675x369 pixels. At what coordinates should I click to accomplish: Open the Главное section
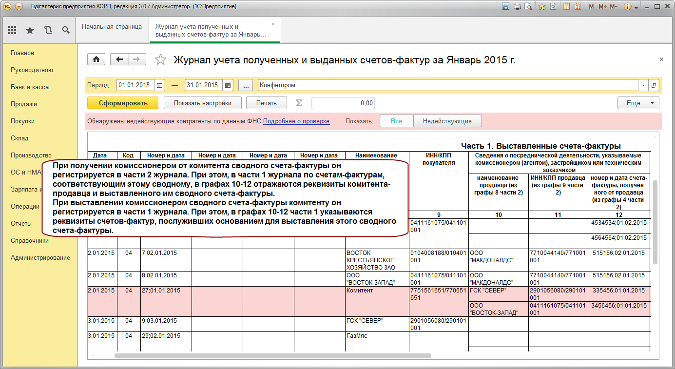coord(22,53)
